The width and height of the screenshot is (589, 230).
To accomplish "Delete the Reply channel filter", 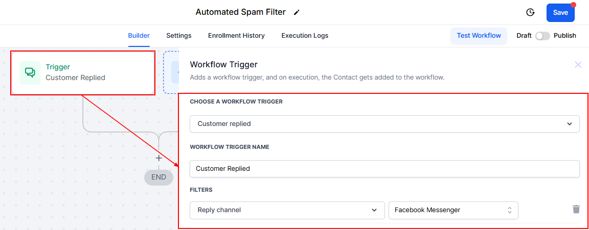I will [576, 210].
